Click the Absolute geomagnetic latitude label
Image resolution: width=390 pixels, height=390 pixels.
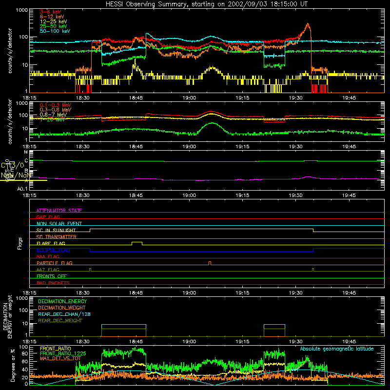pyautogui.click(x=337, y=349)
